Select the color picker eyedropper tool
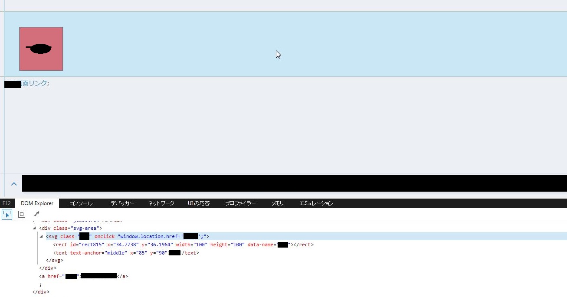 click(x=36, y=214)
